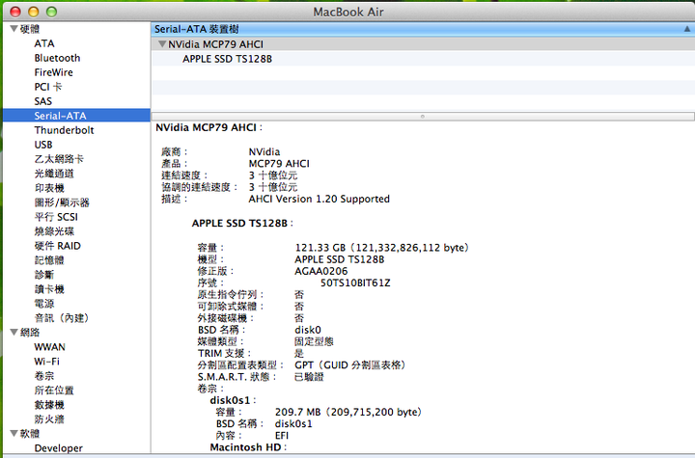Select the APPLE SSD TS128B tree row
The image size is (695, 458).
pos(423,59)
